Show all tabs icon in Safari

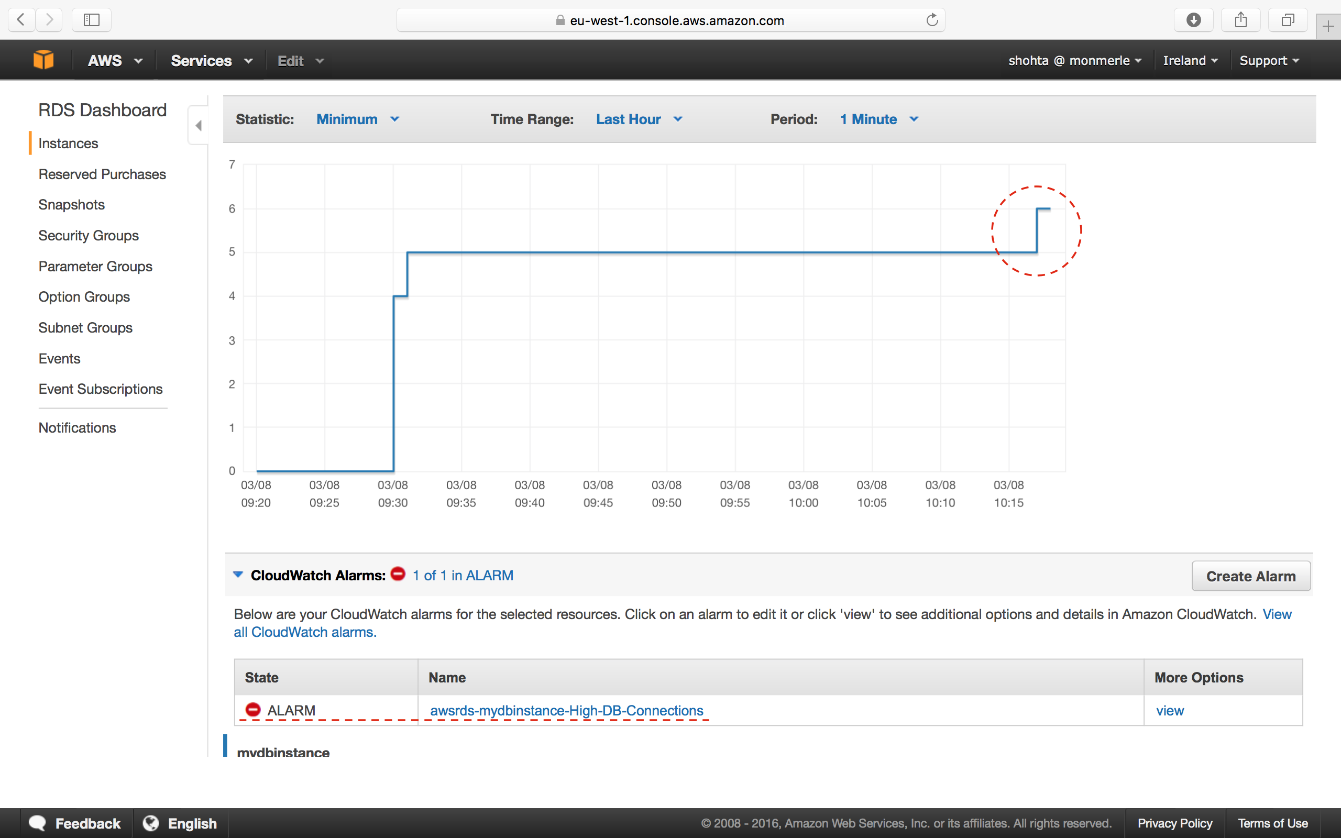point(1288,20)
